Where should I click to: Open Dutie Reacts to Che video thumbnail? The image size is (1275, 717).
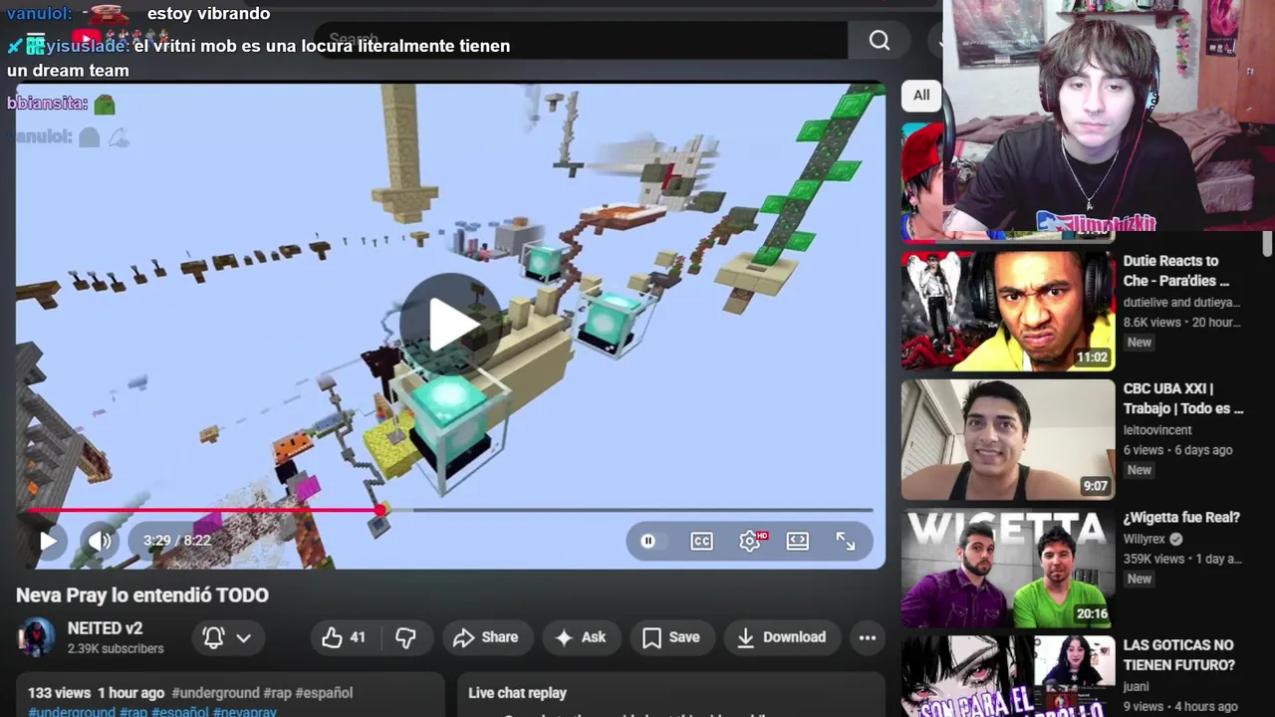[1008, 311]
